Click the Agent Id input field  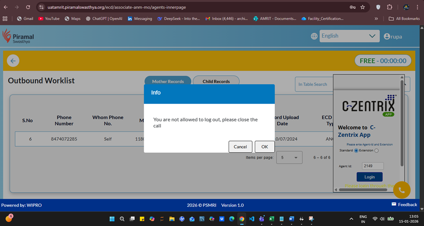(x=373, y=166)
